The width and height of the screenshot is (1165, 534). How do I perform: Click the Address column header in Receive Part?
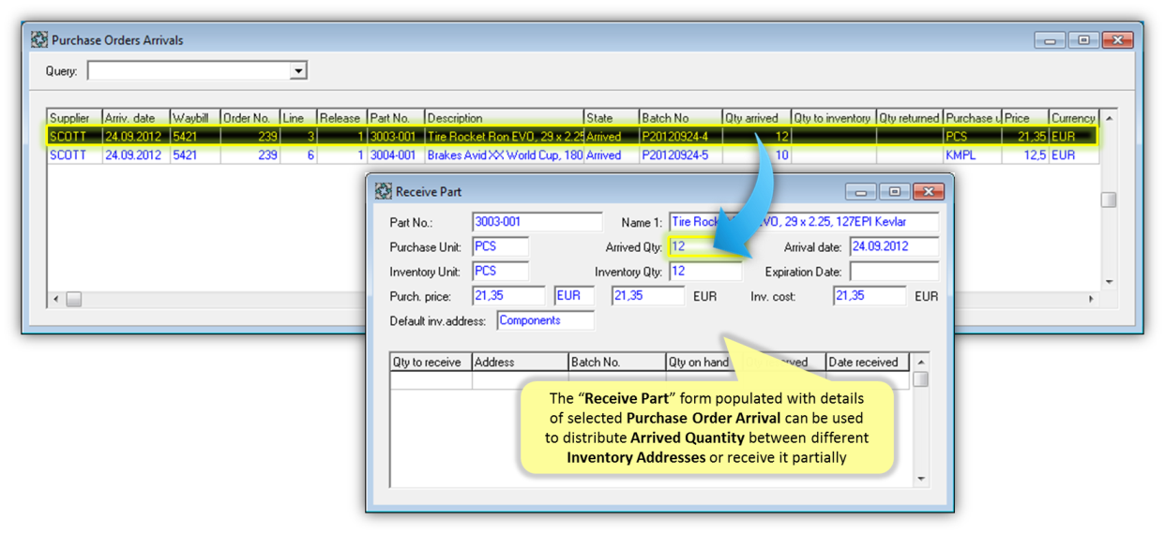pyautogui.click(x=520, y=363)
